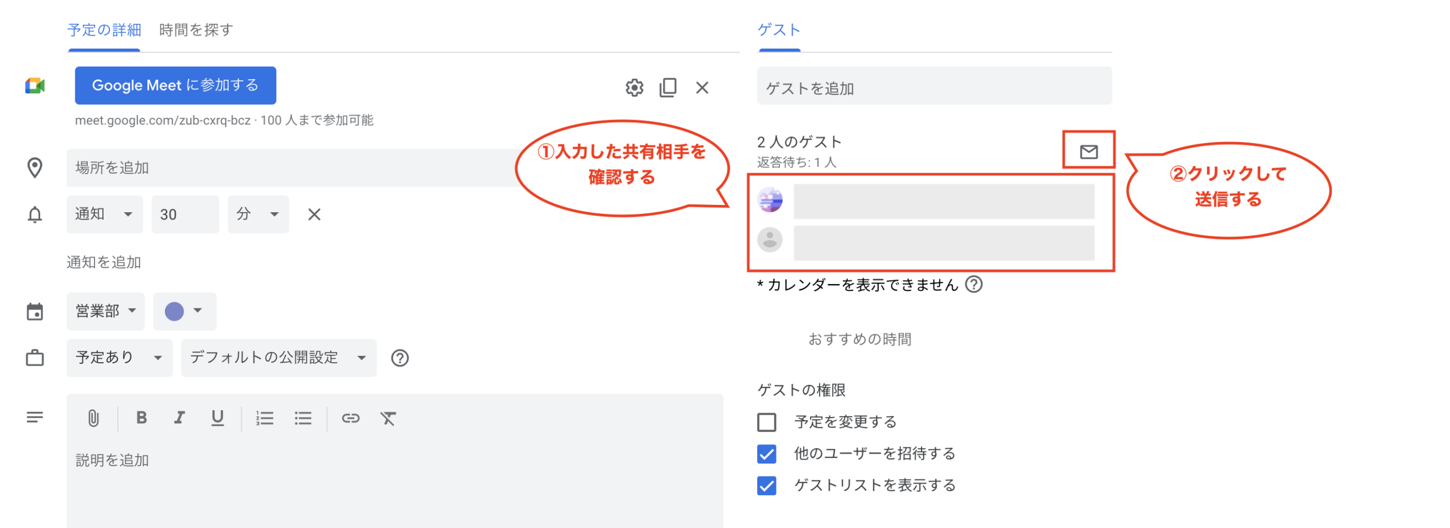The height and width of the screenshot is (528, 1450).
Task: Copy the Meet conference info
Action: click(668, 88)
